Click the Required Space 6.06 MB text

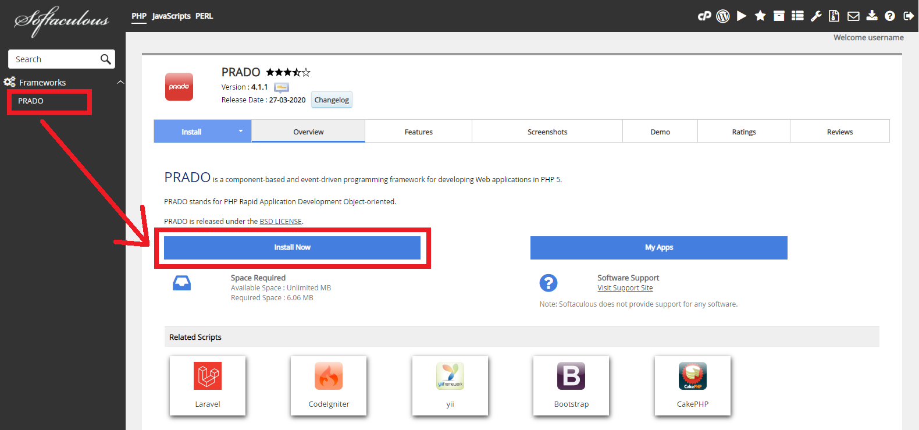click(272, 297)
